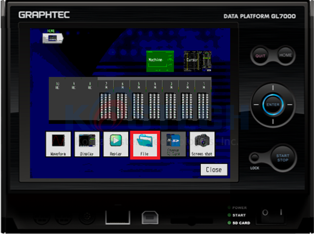
Task: Select module slot 6
Action: (x=122, y=100)
